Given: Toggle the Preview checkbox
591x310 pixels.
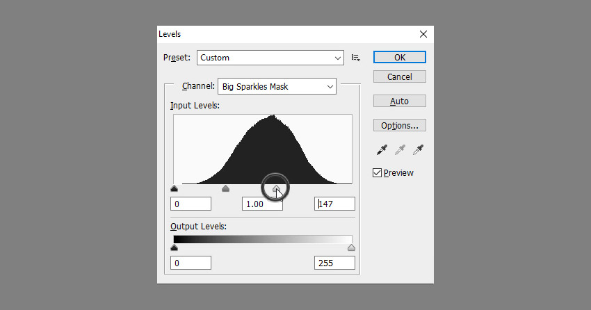Looking at the screenshot, I should [x=377, y=173].
